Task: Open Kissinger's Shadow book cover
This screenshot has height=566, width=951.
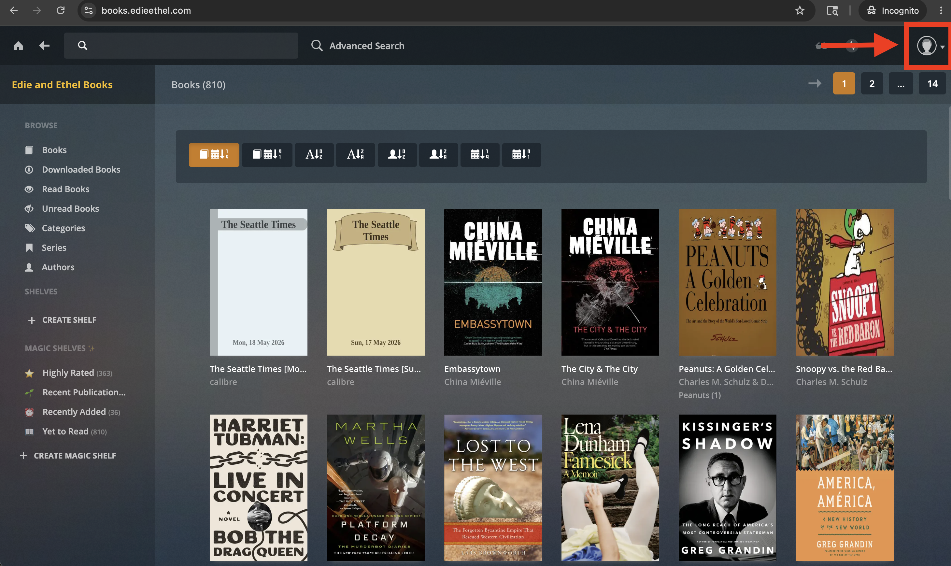Action: point(727,488)
